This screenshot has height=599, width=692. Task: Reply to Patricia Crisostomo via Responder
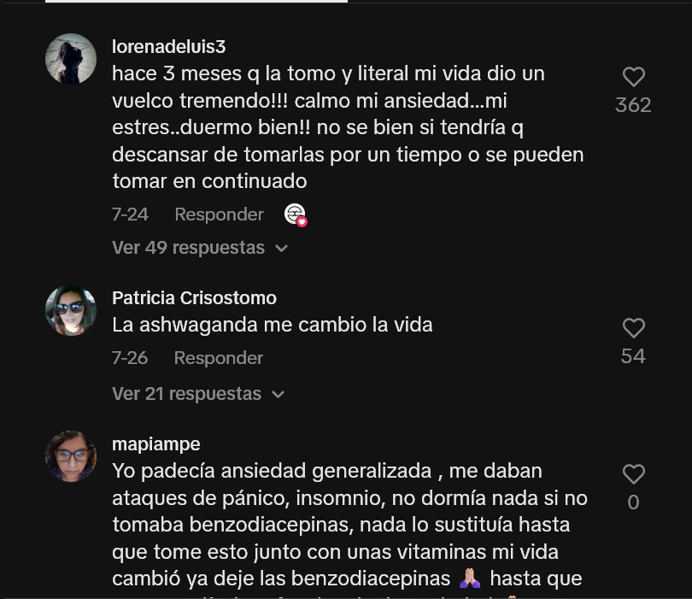click(x=219, y=358)
